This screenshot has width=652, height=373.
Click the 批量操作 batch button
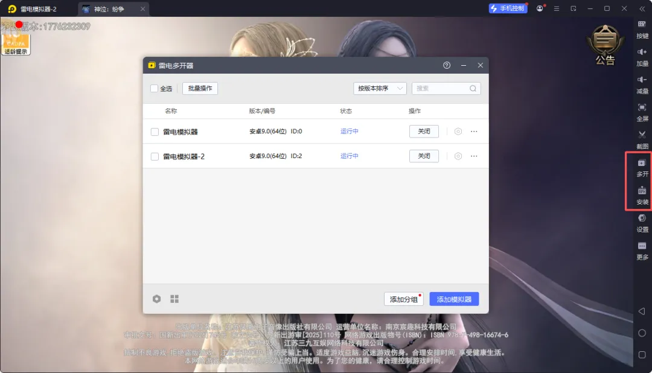200,88
